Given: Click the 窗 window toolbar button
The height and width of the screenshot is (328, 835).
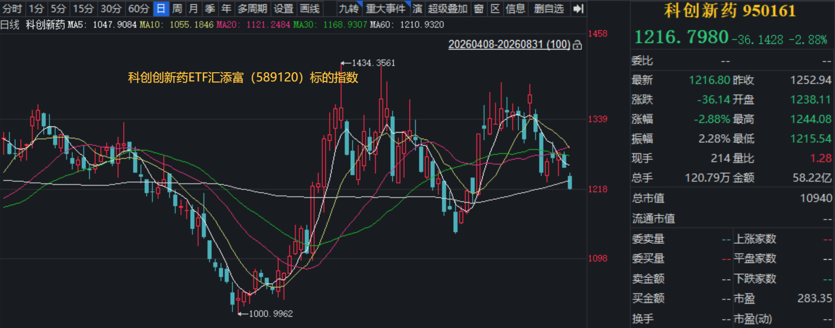Looking at the screenshot, I should tap(478, 9).
